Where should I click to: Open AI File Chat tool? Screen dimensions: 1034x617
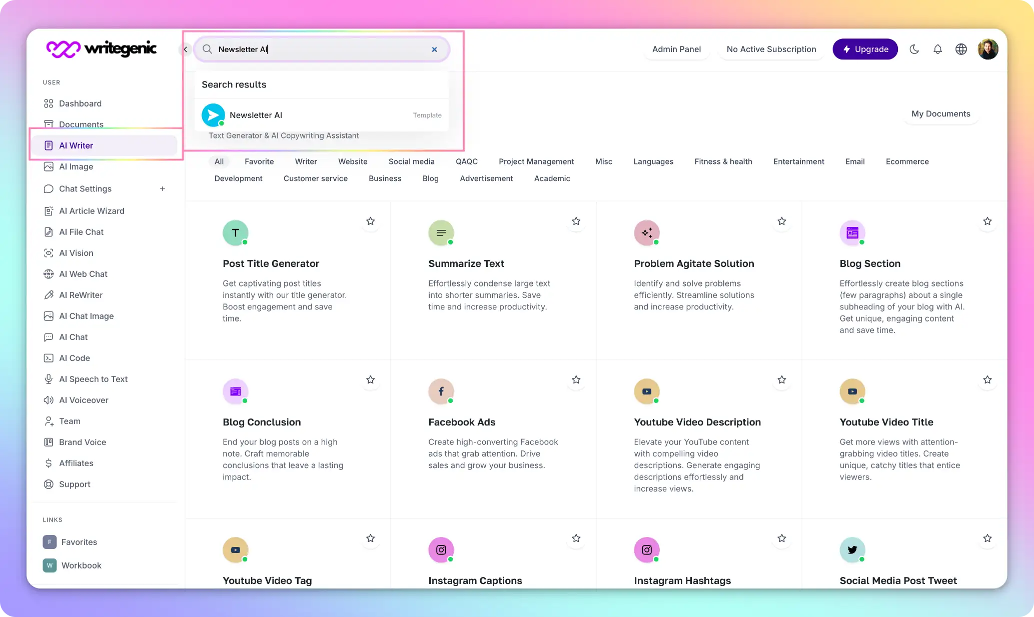click(82, 231)
